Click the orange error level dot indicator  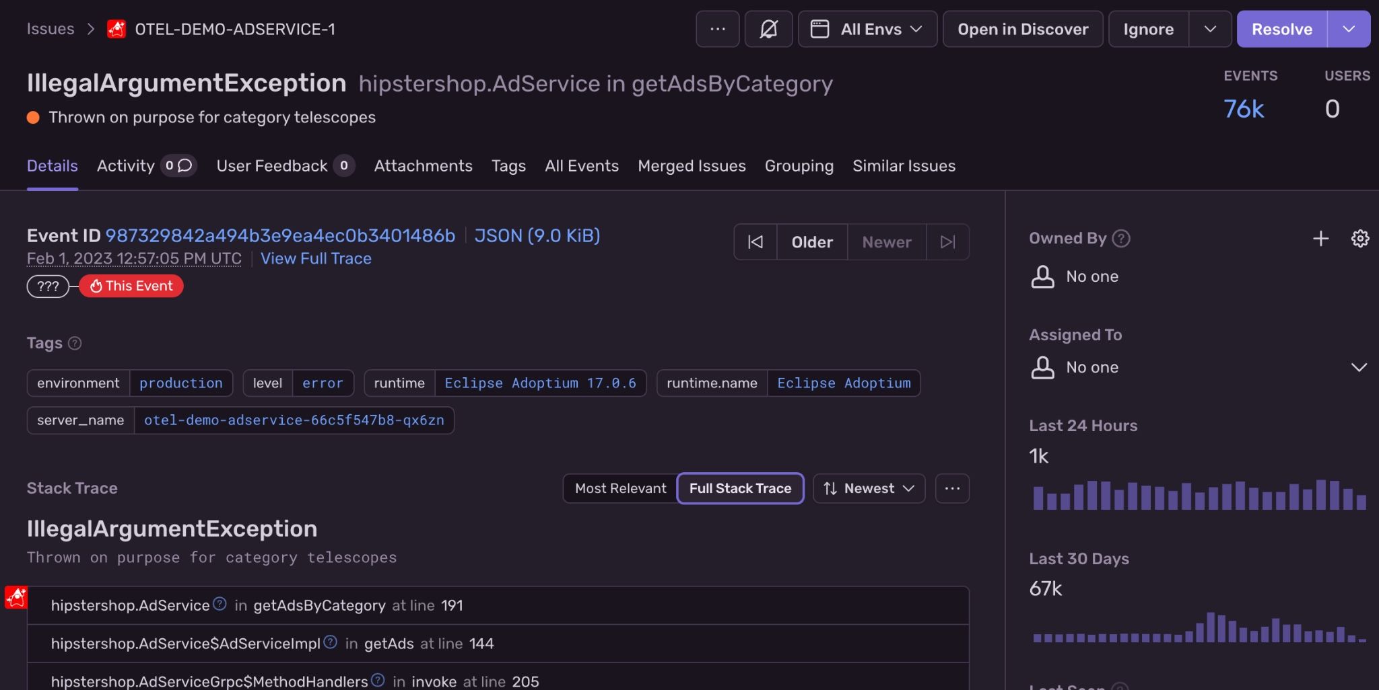[x=33, y=118]
